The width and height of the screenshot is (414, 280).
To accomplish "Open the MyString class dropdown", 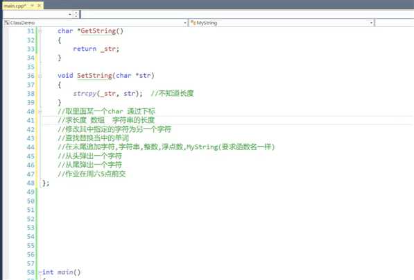I will click(371, 23).
